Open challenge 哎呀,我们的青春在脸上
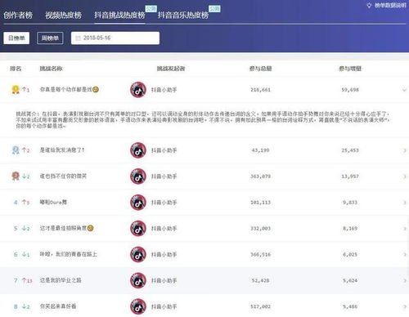This screenshot has width=409, height=317. tap(69, 254)
